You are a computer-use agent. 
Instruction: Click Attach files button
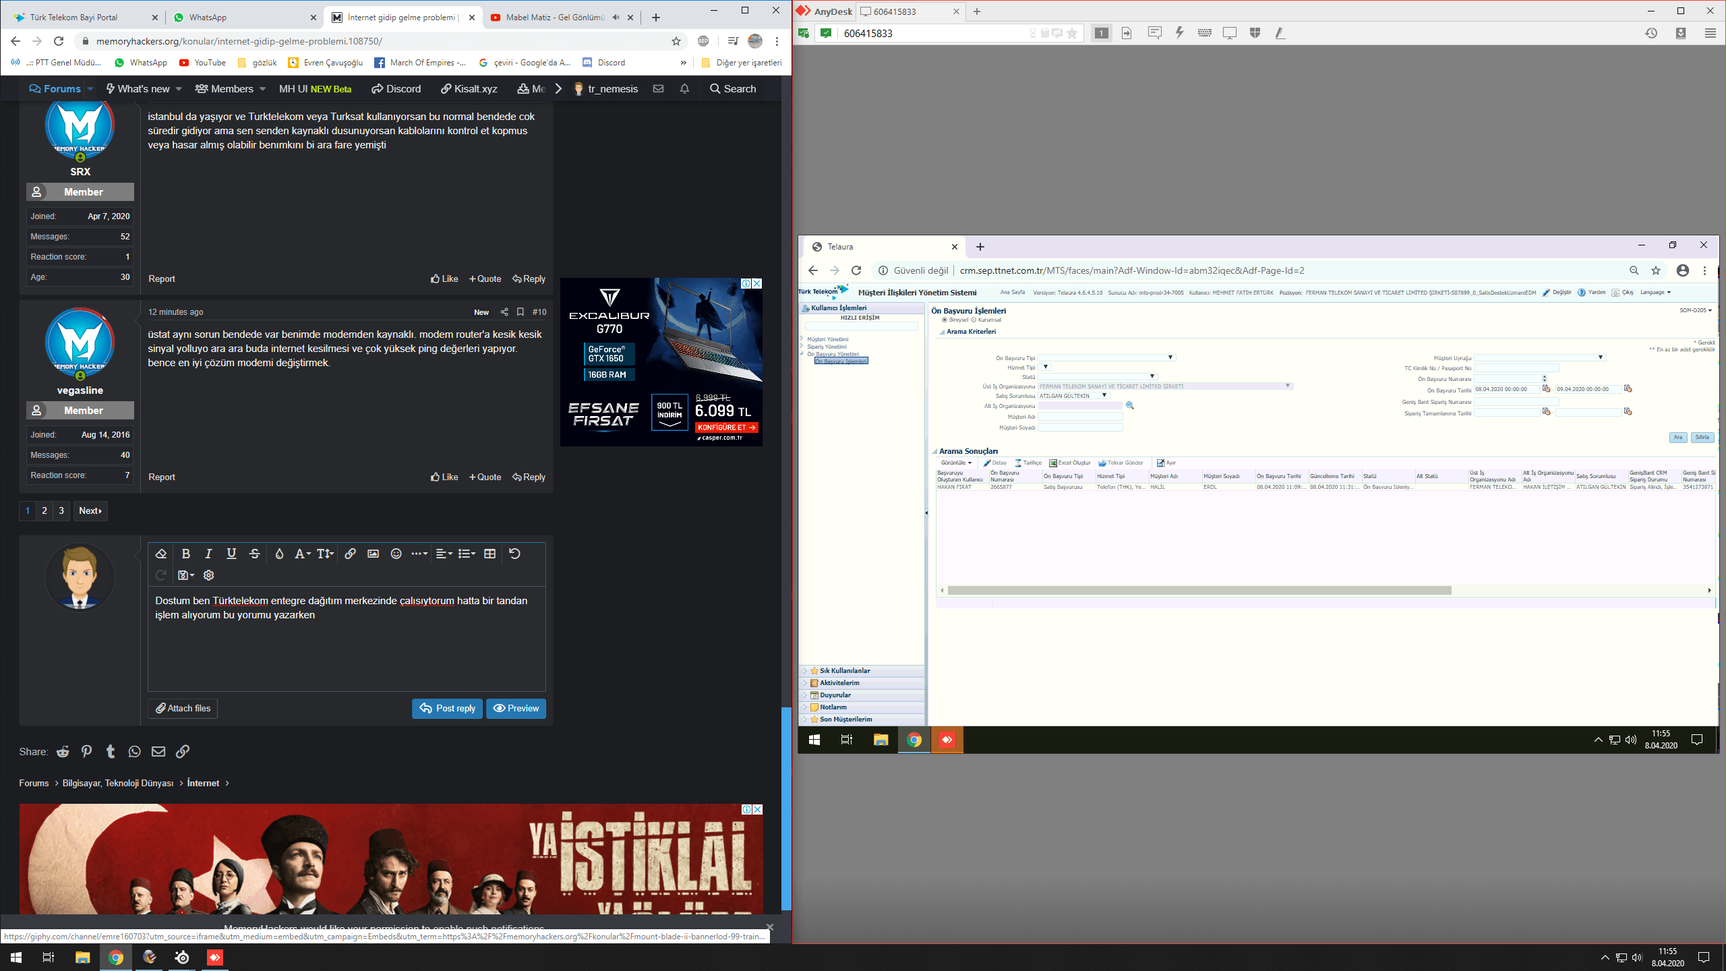183,708
